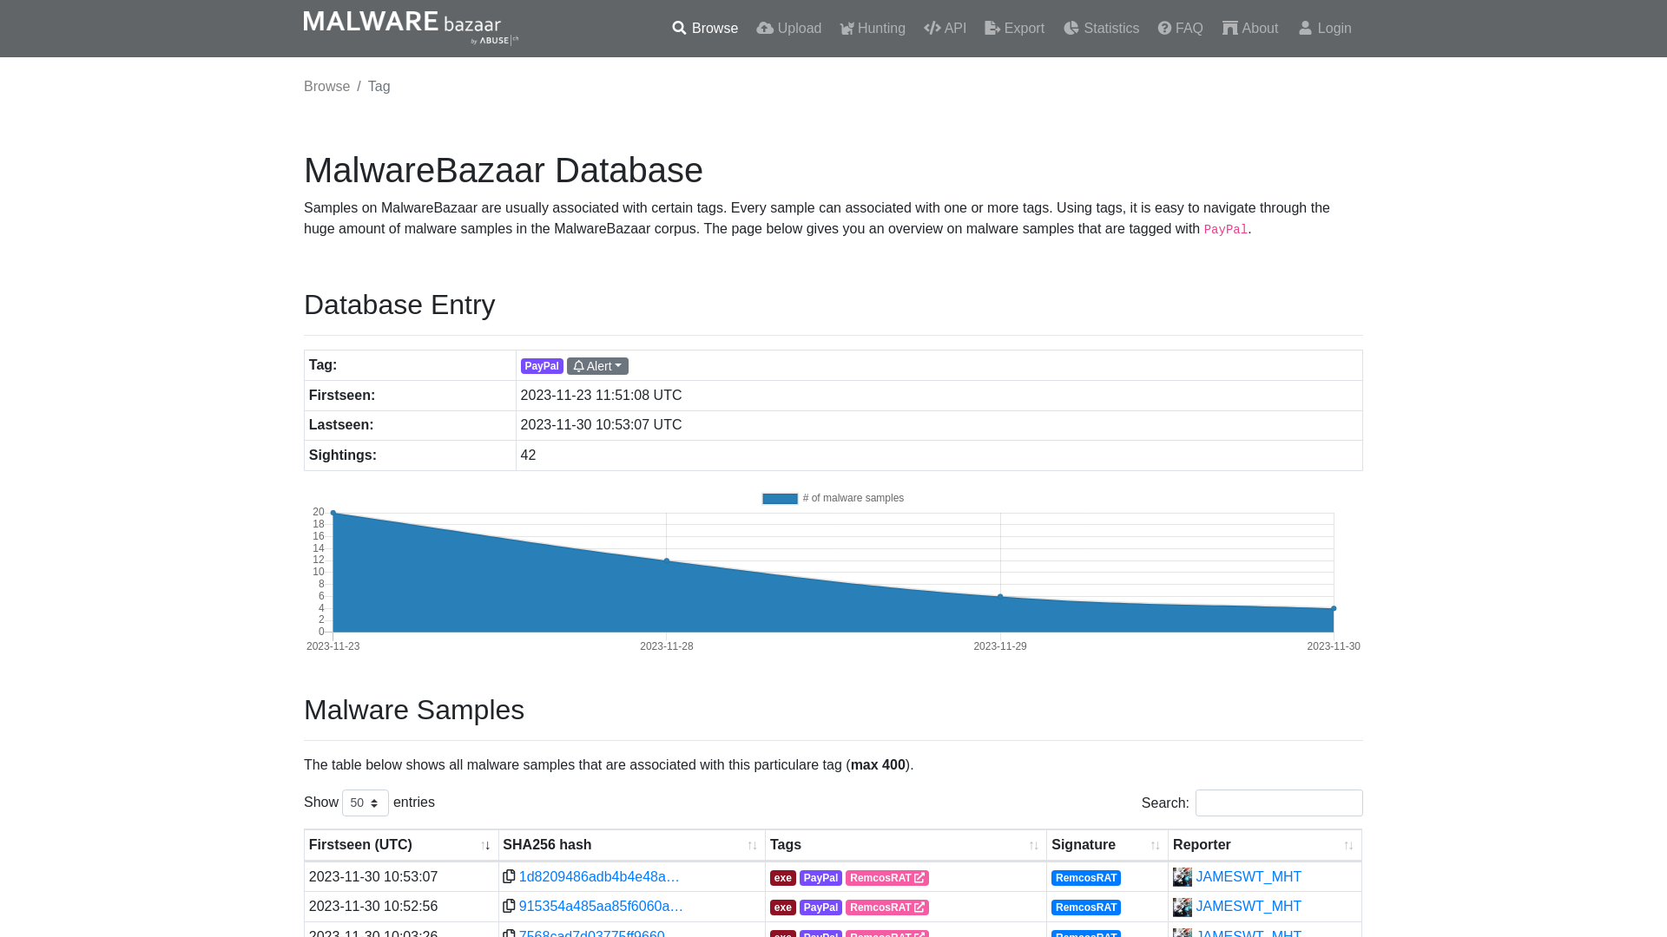The width and height of the screenshot is (1667, 937).
Task: Copy hash 1d8209486adb4b4e48a icon
Action: (x=509, y=876)
